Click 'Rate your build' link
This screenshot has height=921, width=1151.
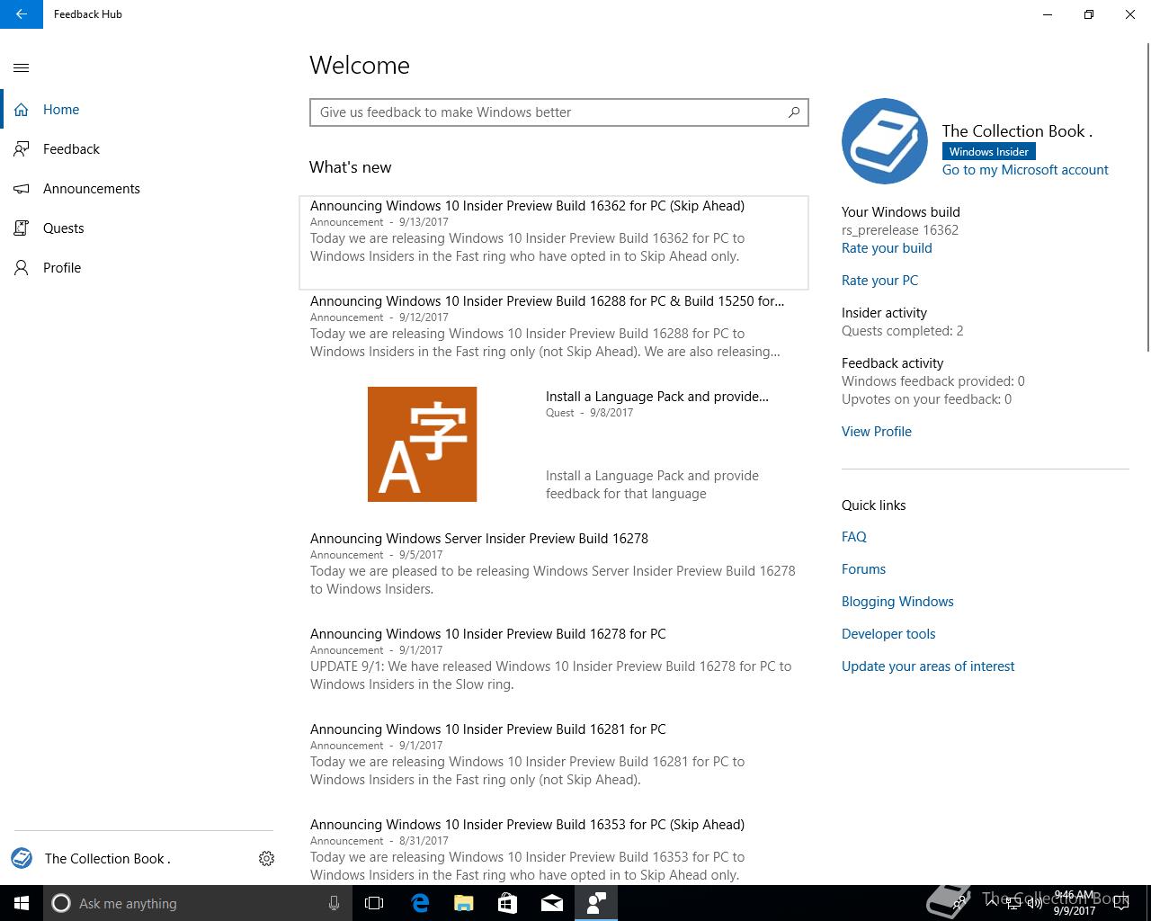click(887, 248)
